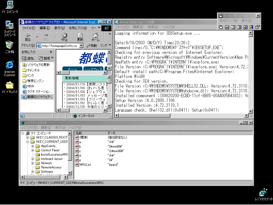Click 追加 add button in favorites pane
The height and width of the screenshot is (205, 273).
click(29, 58)
